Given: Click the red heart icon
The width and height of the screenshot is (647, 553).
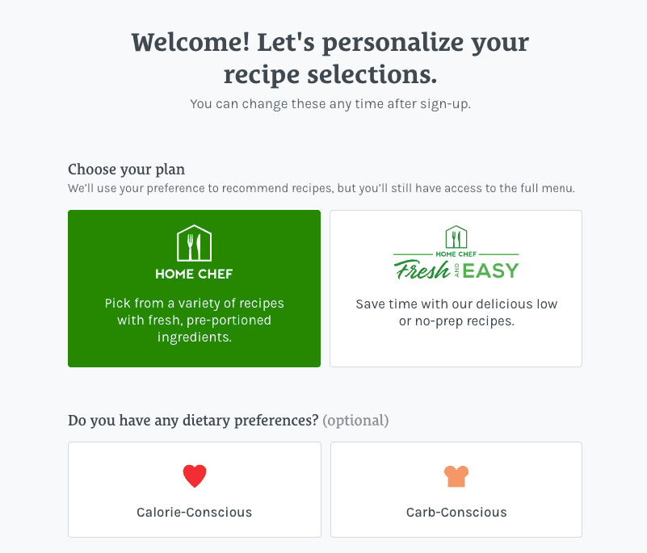Looking at the screenshot, I should coord(195,475).
